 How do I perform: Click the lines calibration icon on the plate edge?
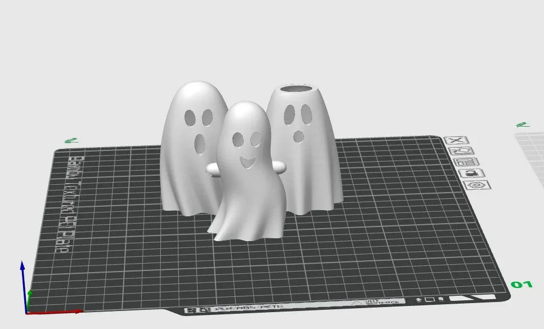466,162
